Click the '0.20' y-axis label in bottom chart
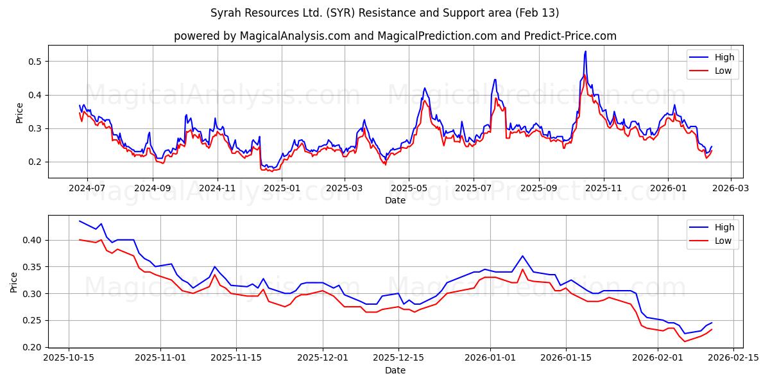This screenshot has width=770, height=385. click(x=33, y=347)
